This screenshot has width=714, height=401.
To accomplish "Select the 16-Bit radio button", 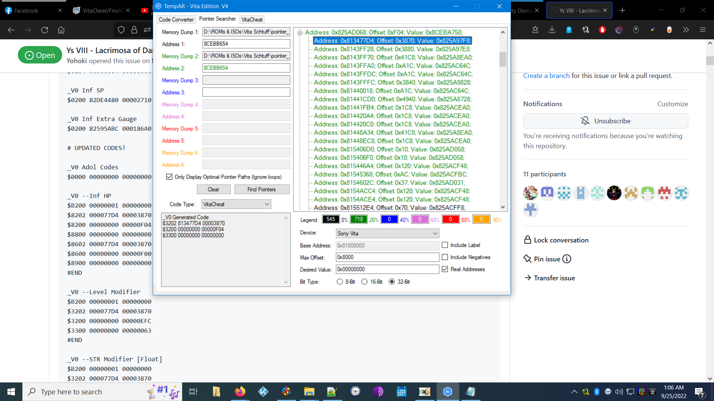I will pyautogui.click(x=364, y=282).
